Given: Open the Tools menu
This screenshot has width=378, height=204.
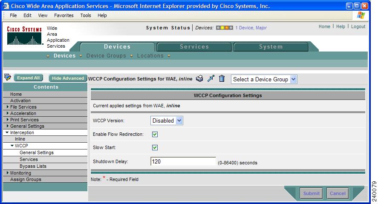Looking at the screenshot, I should click(x=86, y=15).
